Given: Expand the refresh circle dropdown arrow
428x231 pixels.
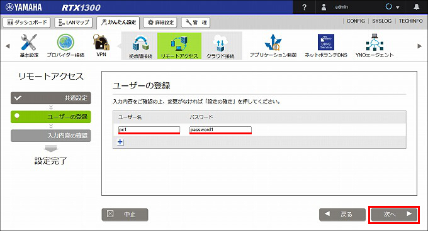Looking at the screenshot, I should pyautogui.click(x=398, y=8).
